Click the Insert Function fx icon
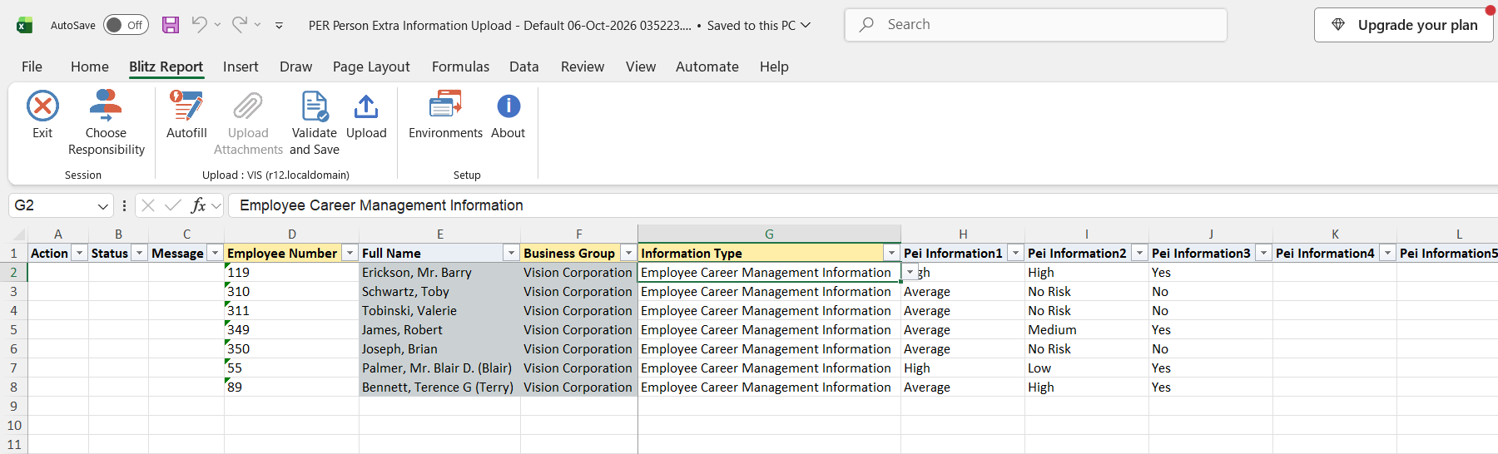 (198, 205)
